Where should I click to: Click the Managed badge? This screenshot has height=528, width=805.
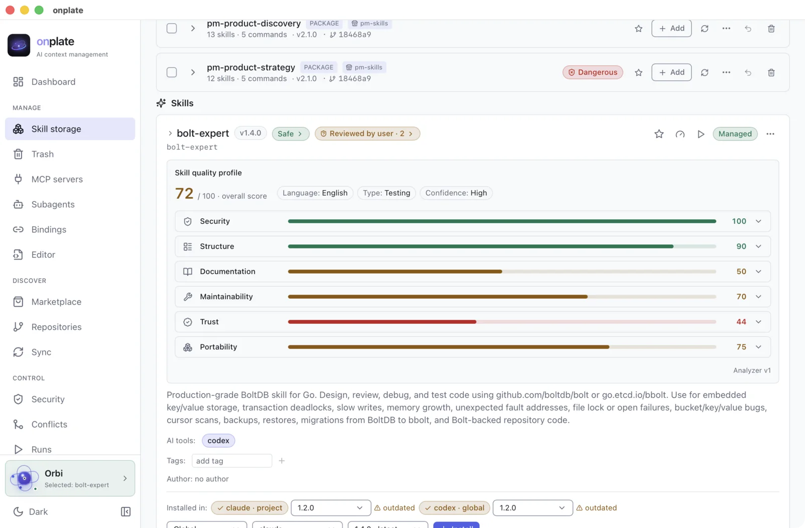tap(735, 134)
